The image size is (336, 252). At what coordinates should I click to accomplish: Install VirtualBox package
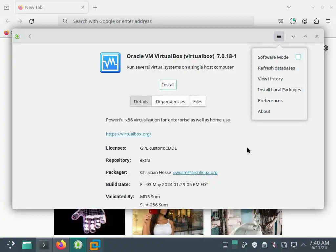(168, 85)
